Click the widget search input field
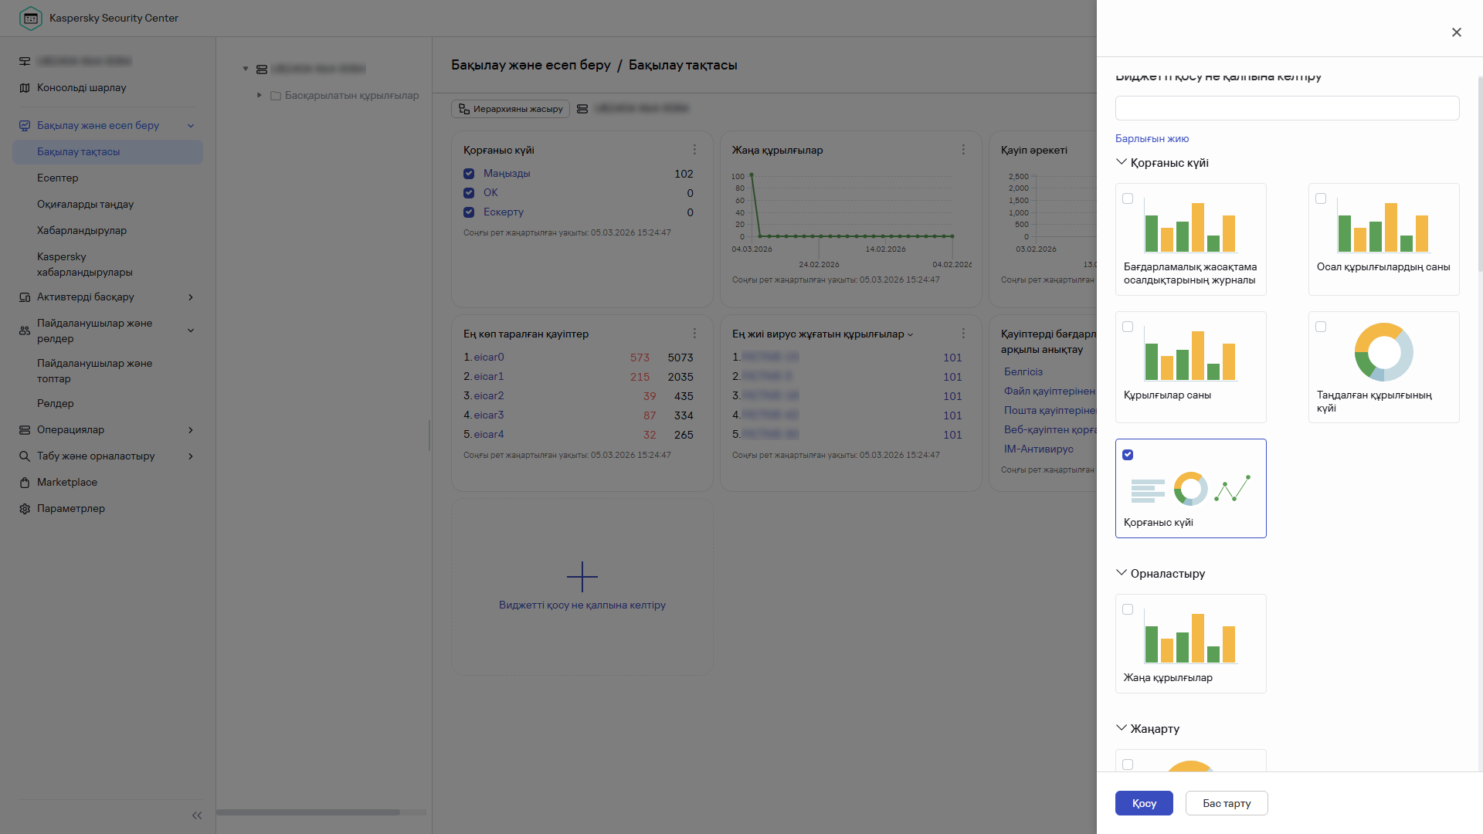1483x834 pixels. pos(1287,108)
